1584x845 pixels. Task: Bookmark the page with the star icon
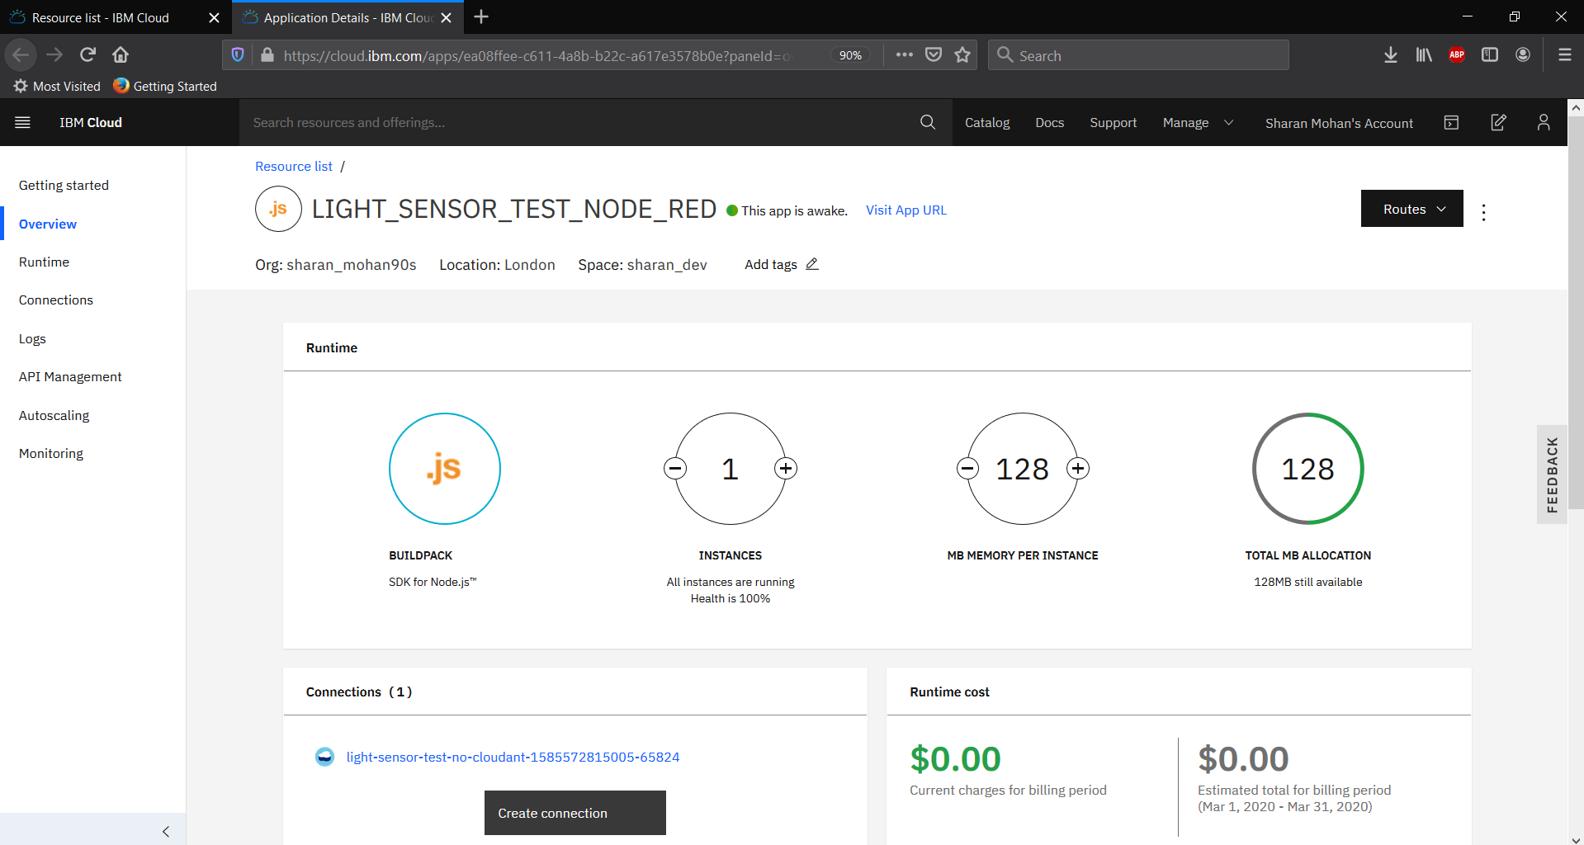[962, 54]
